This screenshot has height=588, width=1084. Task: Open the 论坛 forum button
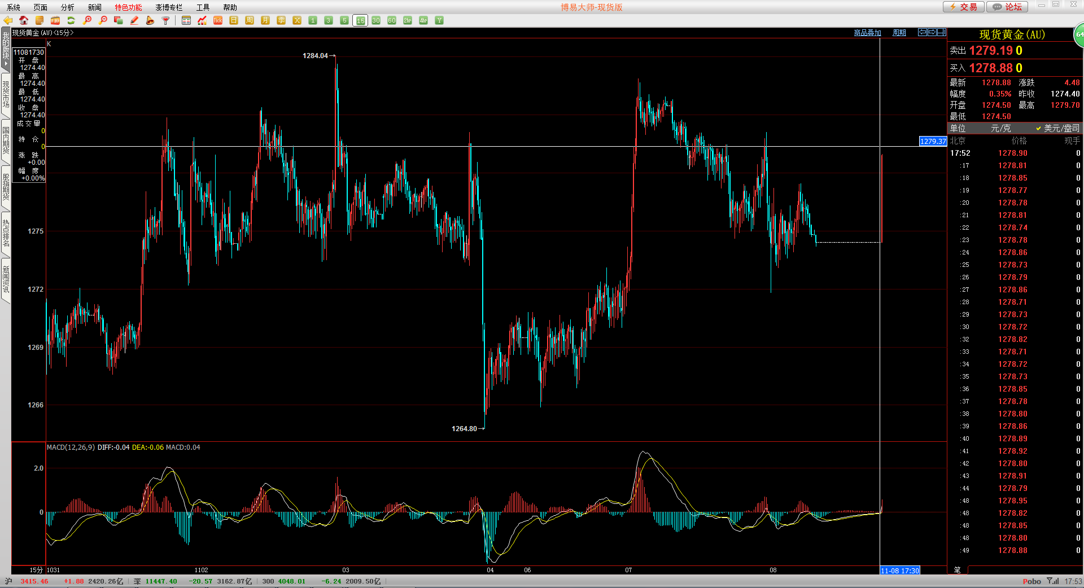[1008, 7]
